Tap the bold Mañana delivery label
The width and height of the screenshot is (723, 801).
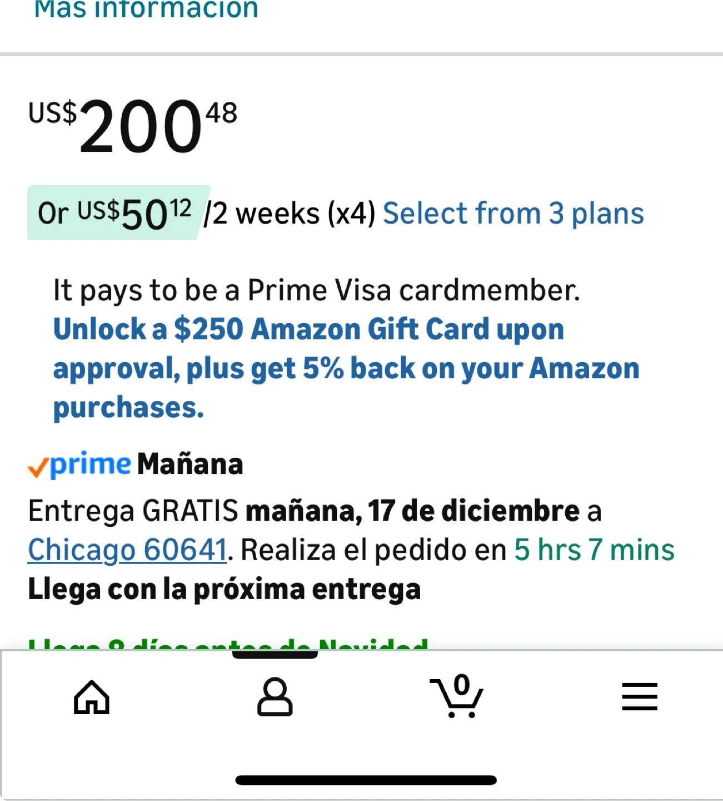click(x=190, y=464)
